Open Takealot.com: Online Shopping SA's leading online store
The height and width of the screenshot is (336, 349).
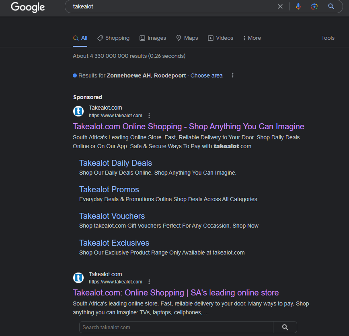(x=176, y=293)
